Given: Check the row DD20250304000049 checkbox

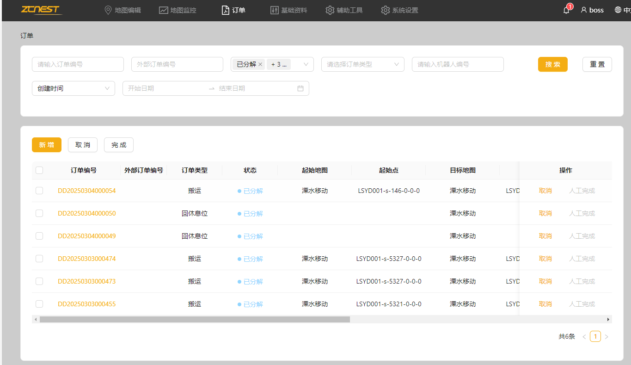Looking at the screenshot, I should [39, 236].
